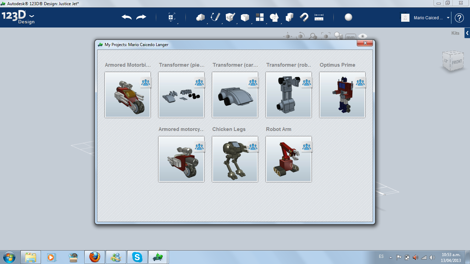Open the Armored motorcy... project thumbnail
The height and width of the screenshot is (264, 470).
pos(181,159)
